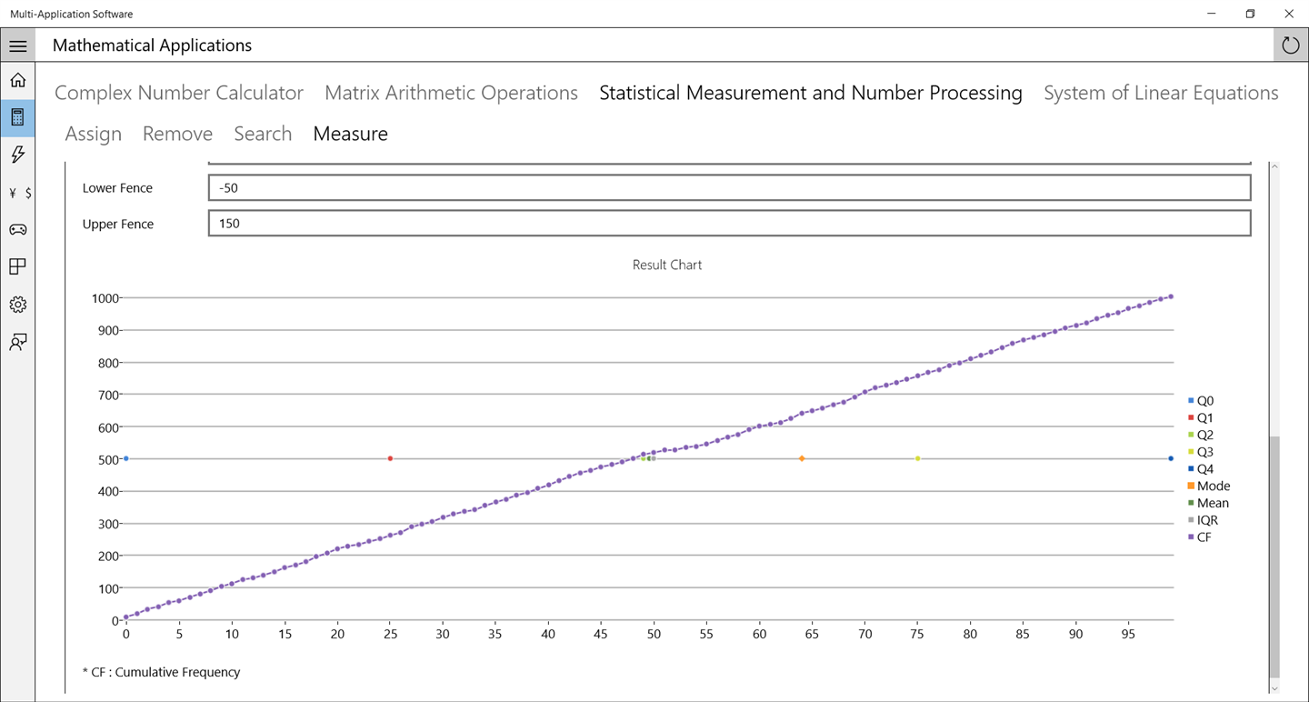Open the Assign sub-tab
This screenshot has height=702, width=1309.
click(94, 134)
